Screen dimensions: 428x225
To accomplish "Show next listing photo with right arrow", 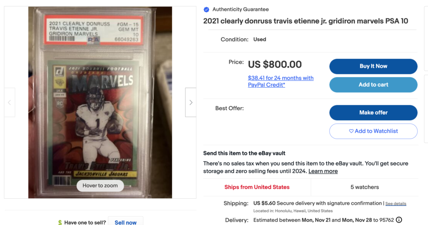I will (191, 102).
